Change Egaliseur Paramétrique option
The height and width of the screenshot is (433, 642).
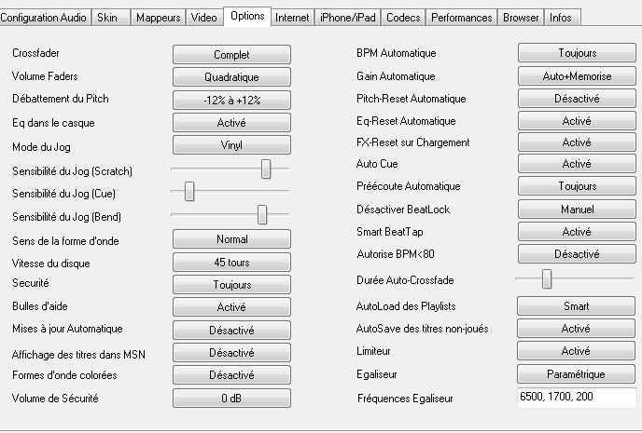[577, 374]
